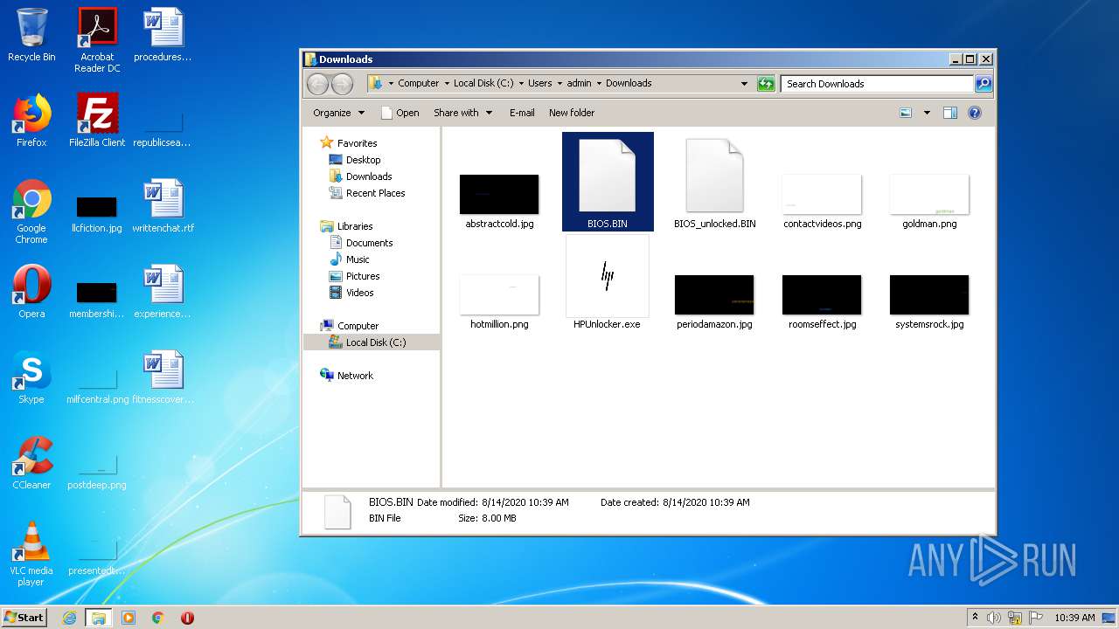This screenshot has height=629, width=1119.
Task: Open Skype desktop shortcut
Action: (31, 377)
